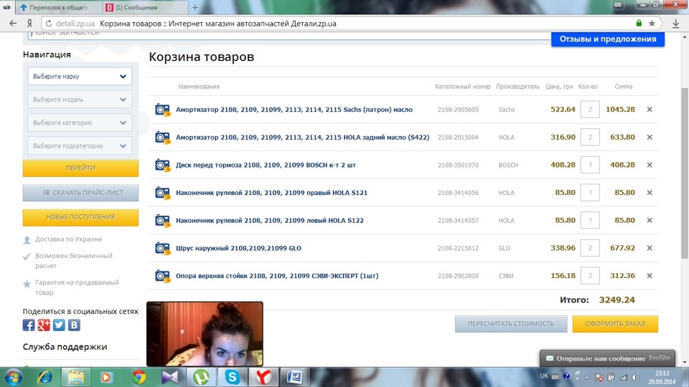The width and height of the screenshot is (689, 387).
Task: Open Диск перед тормоза BOSCH link
Action: pos(266,165)
